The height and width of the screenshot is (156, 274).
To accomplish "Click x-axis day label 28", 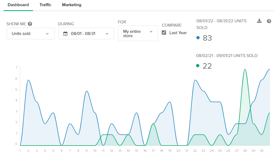I will tap(245, 151).
